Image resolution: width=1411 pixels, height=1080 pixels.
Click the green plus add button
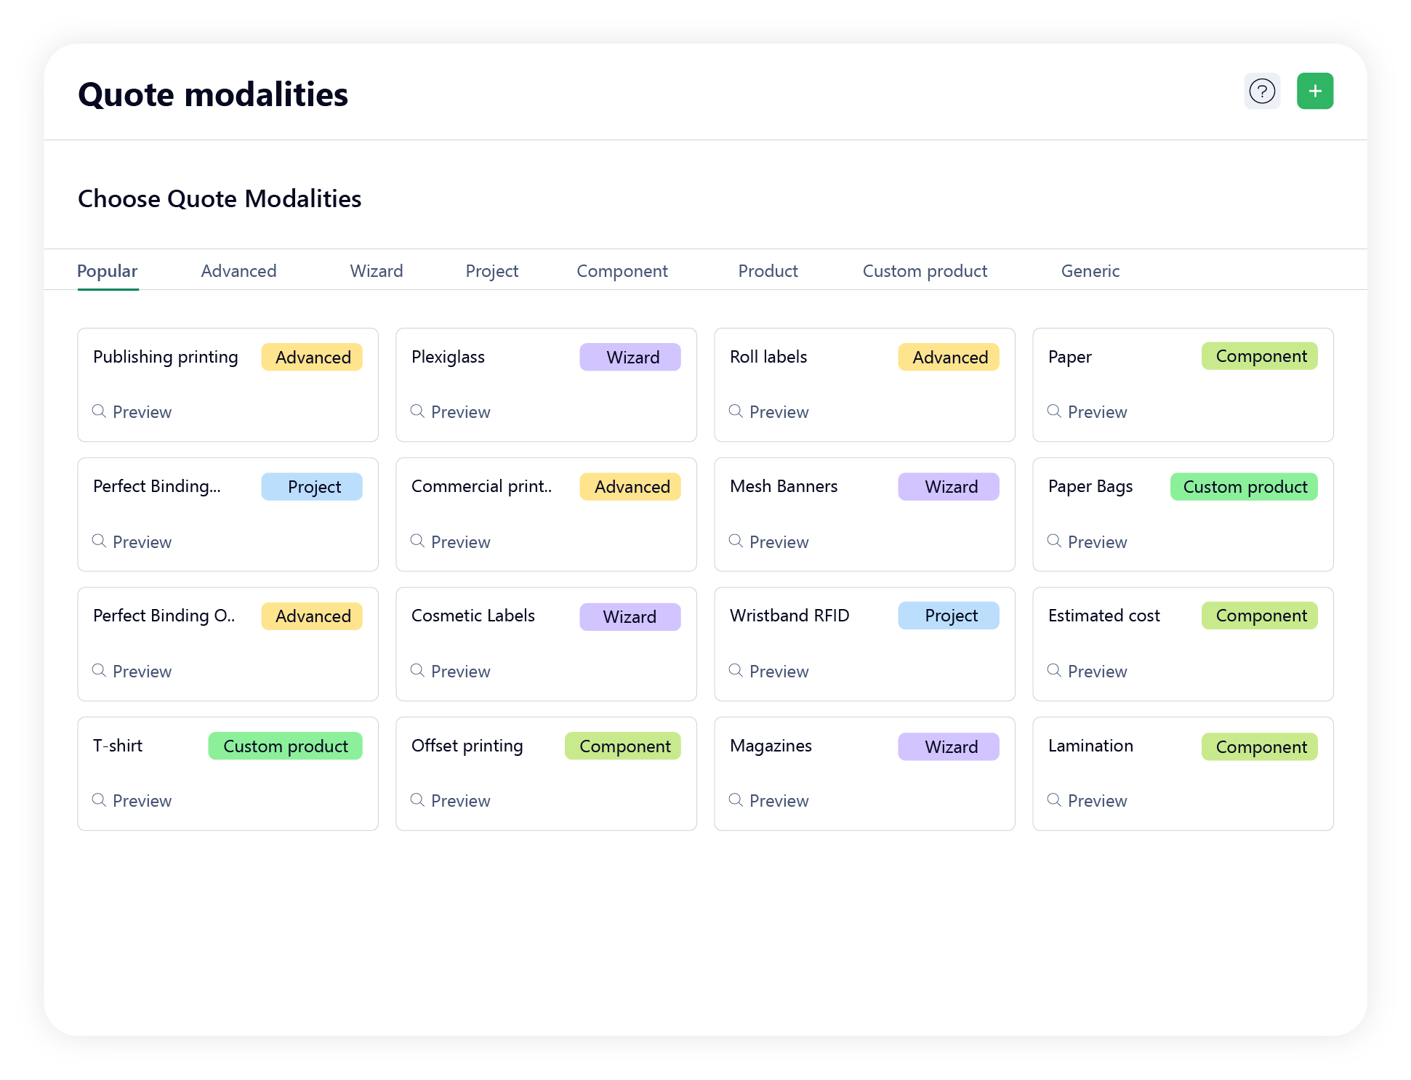click(x=1315, y=91)
